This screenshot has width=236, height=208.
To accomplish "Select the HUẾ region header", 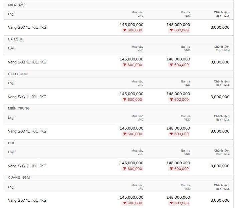I will pyautogui.click(x=11, y=143).
